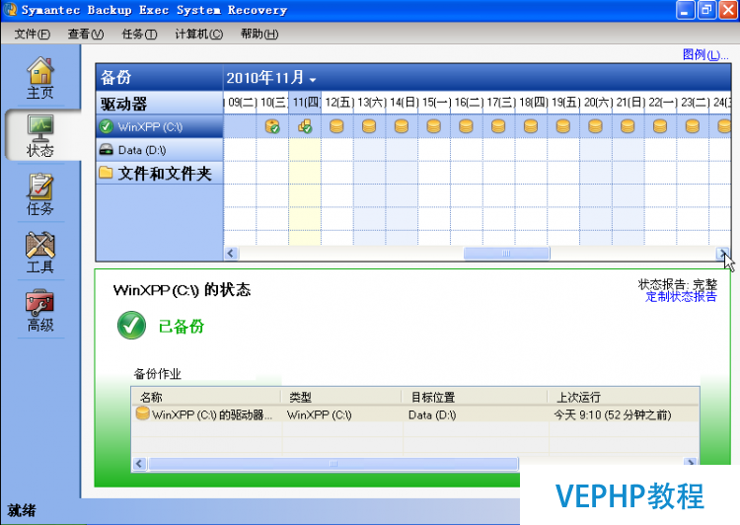Screen dimensions: 740x525
Task: Click the scheduled backup icon on 12(五)
Action: (x=336, y=126)
